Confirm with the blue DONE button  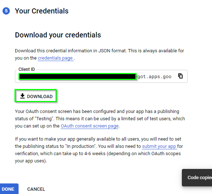click(9, 189)
